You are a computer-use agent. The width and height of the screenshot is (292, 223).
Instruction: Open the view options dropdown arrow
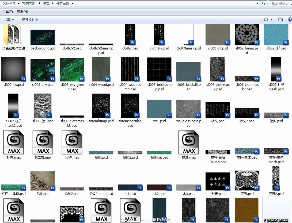pos(271,20)
